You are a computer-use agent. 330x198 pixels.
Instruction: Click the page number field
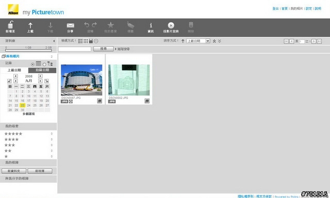click(302, 41)
